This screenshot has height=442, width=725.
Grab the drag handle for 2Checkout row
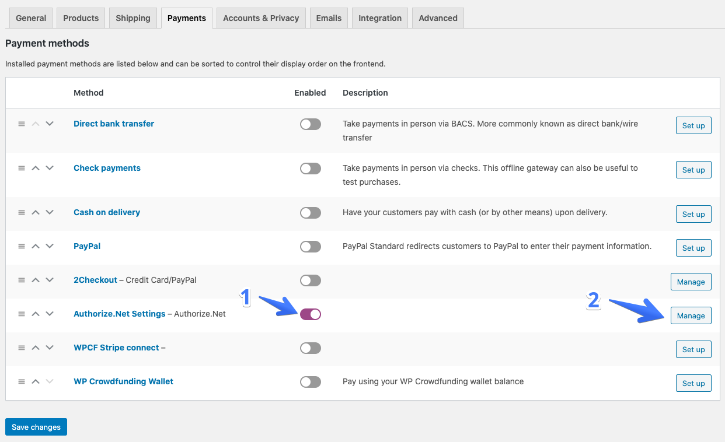[22, 280]
